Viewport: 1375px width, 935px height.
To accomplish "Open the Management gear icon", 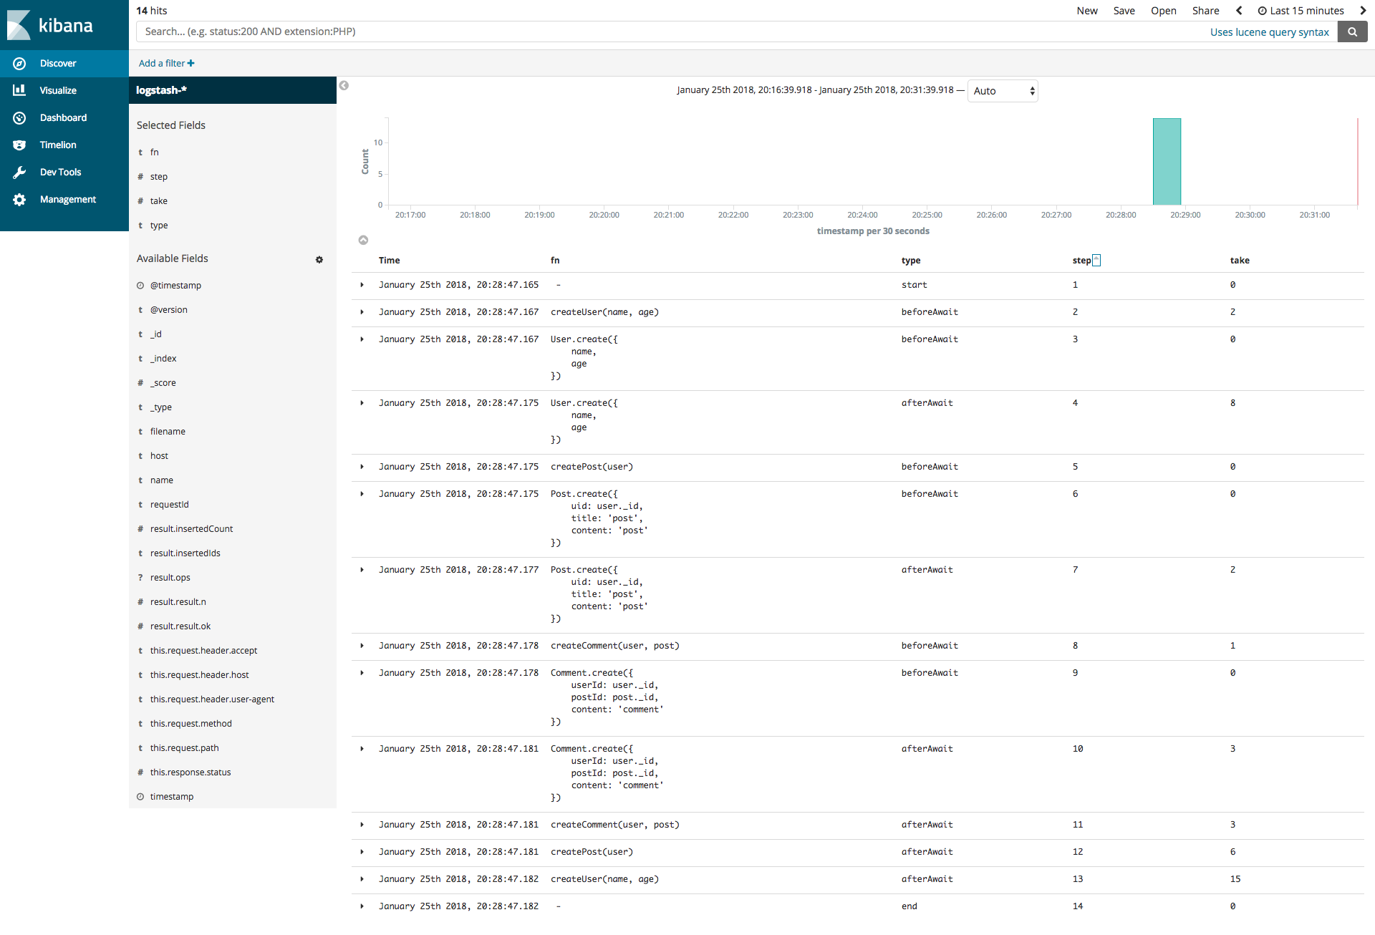I will pos(19,200).
